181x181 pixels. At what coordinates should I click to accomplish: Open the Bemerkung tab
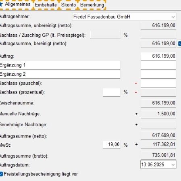[92, 5]
